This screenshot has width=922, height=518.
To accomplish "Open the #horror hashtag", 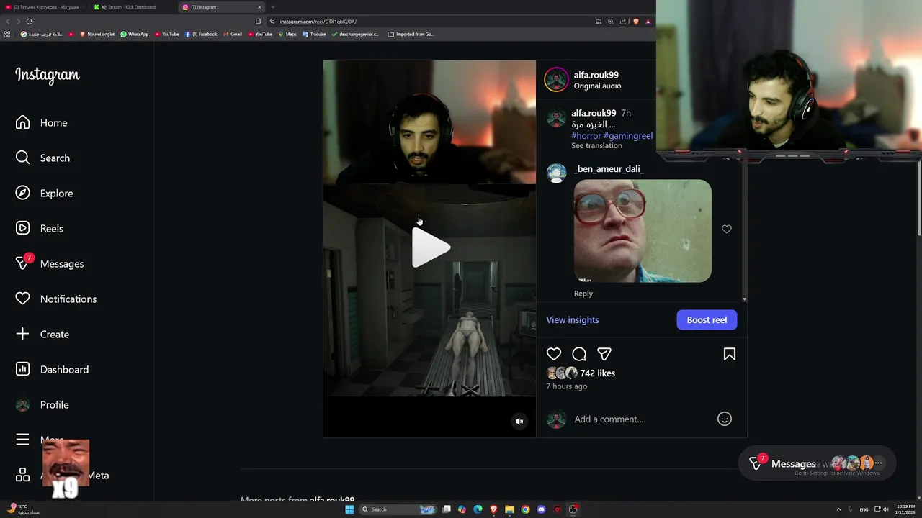I will [586, 136].
